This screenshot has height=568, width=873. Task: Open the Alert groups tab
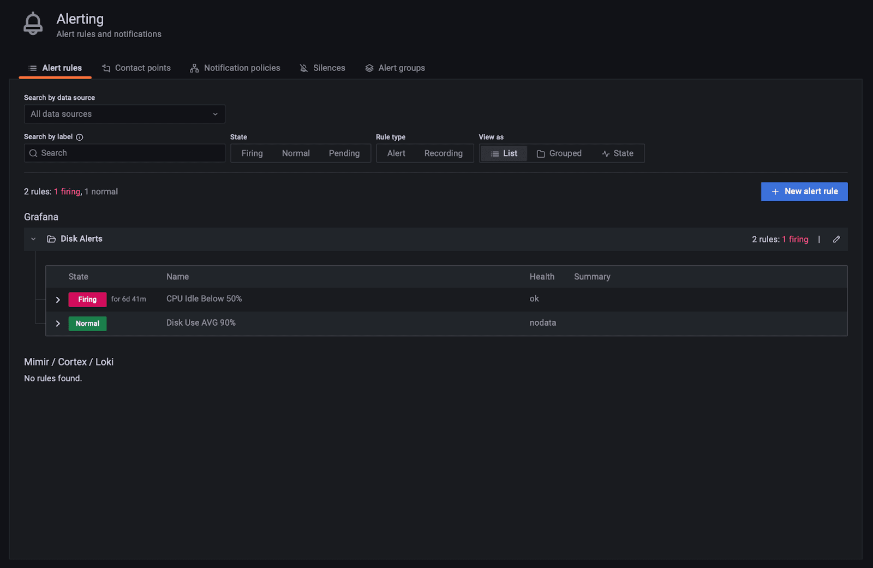401,68
